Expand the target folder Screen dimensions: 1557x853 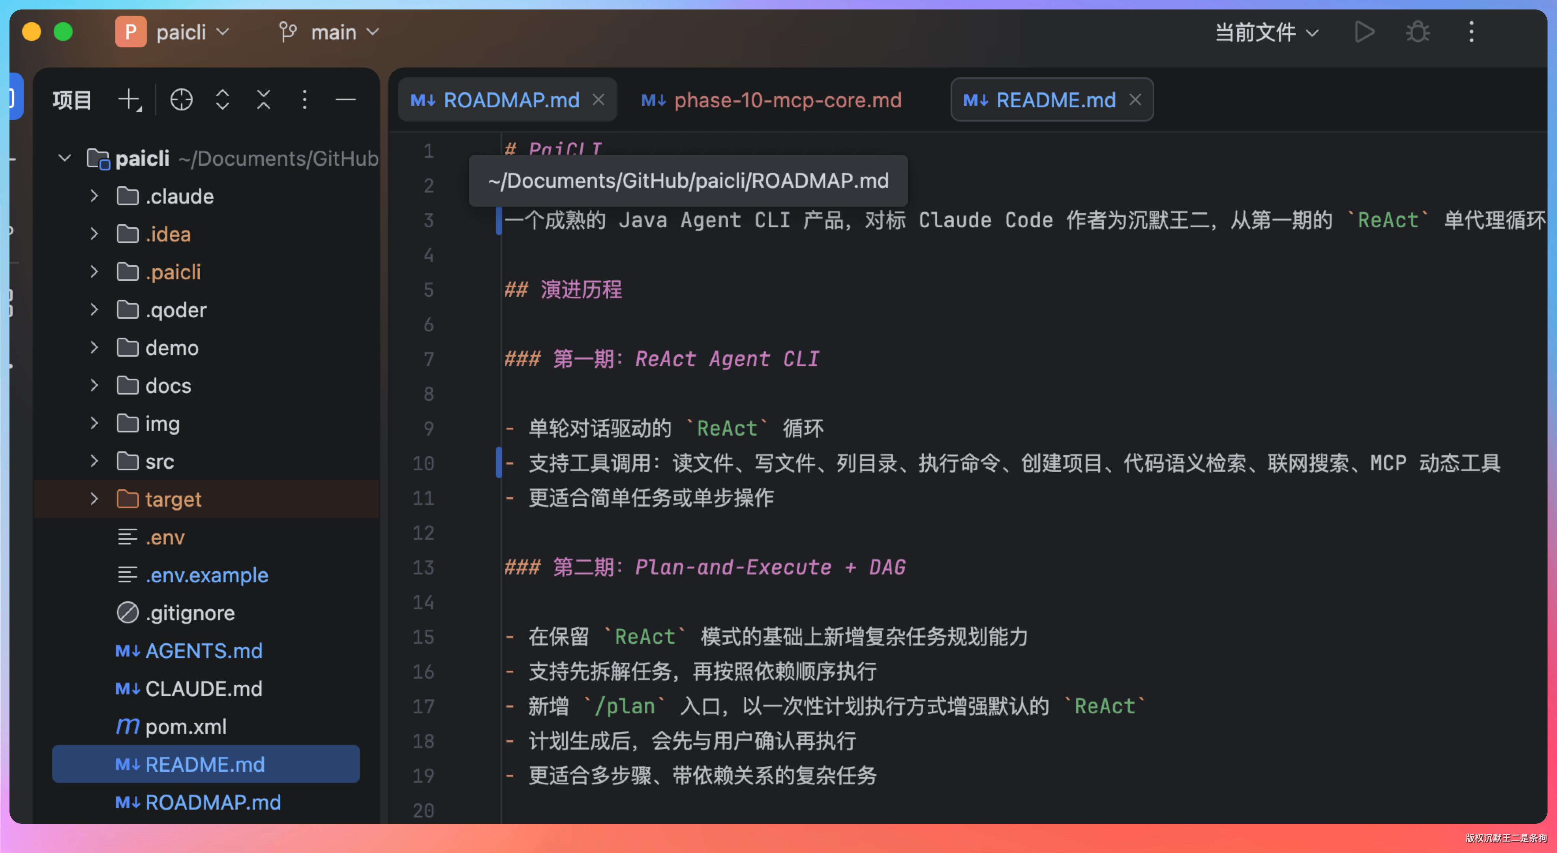click(94, 499)
